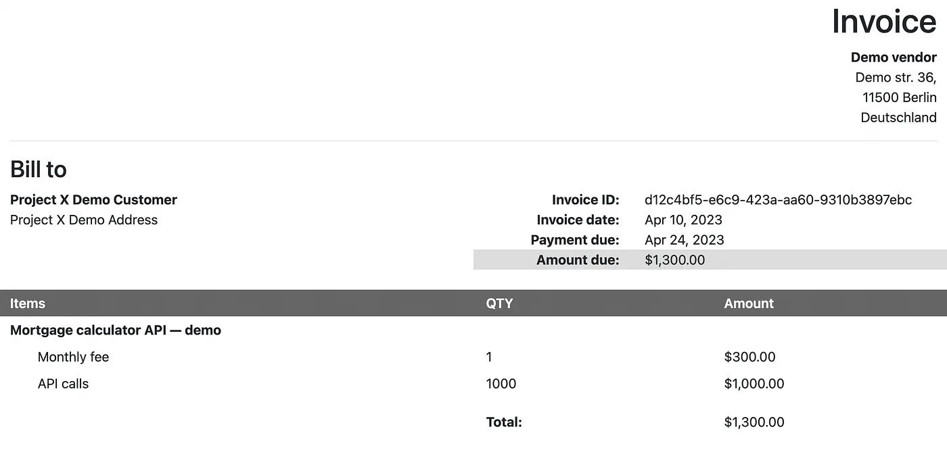Screen dimensions: 947x469
Task: Select Project X Demo Customer name
Action: tap(93, 200)
